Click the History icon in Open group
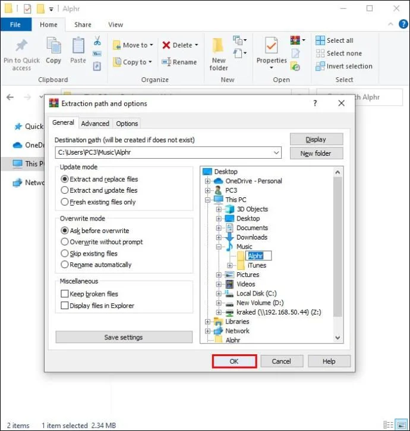The width and height of the screenshot is (410, 431). pos(295,67)
